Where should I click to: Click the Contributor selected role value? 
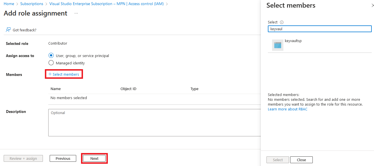point(58,43)
